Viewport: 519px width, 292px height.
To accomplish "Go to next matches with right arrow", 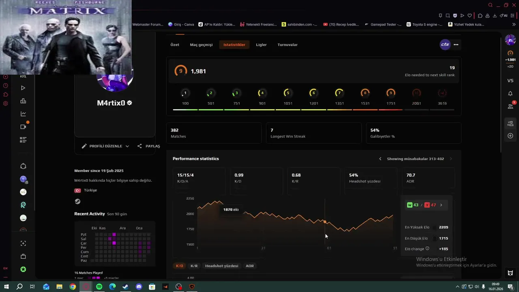I will pyautogui.click(x=450, y=159).
